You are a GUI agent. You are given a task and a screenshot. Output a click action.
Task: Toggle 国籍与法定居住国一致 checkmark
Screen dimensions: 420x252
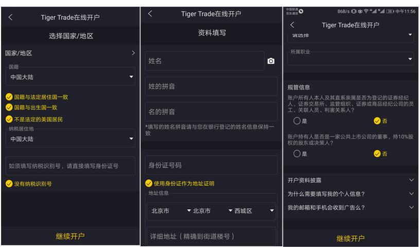click(x=9, y=97)
